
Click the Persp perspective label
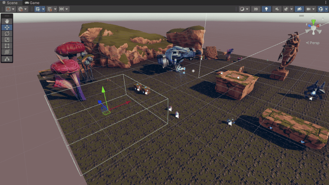click(x=313, y=43)
